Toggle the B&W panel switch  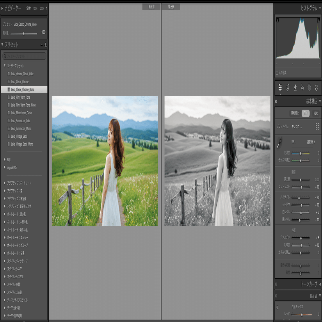276,296
